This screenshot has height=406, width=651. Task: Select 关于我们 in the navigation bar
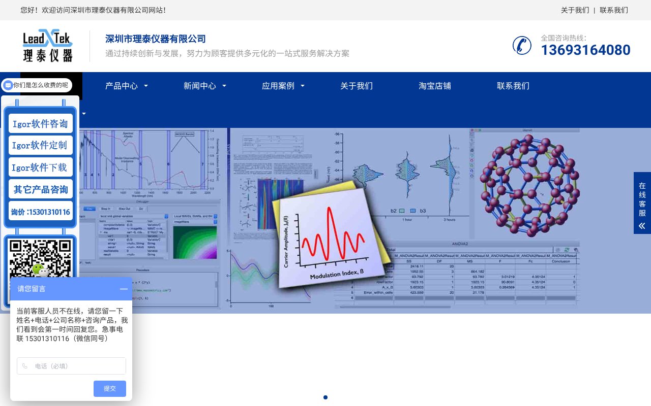(357, 86)
